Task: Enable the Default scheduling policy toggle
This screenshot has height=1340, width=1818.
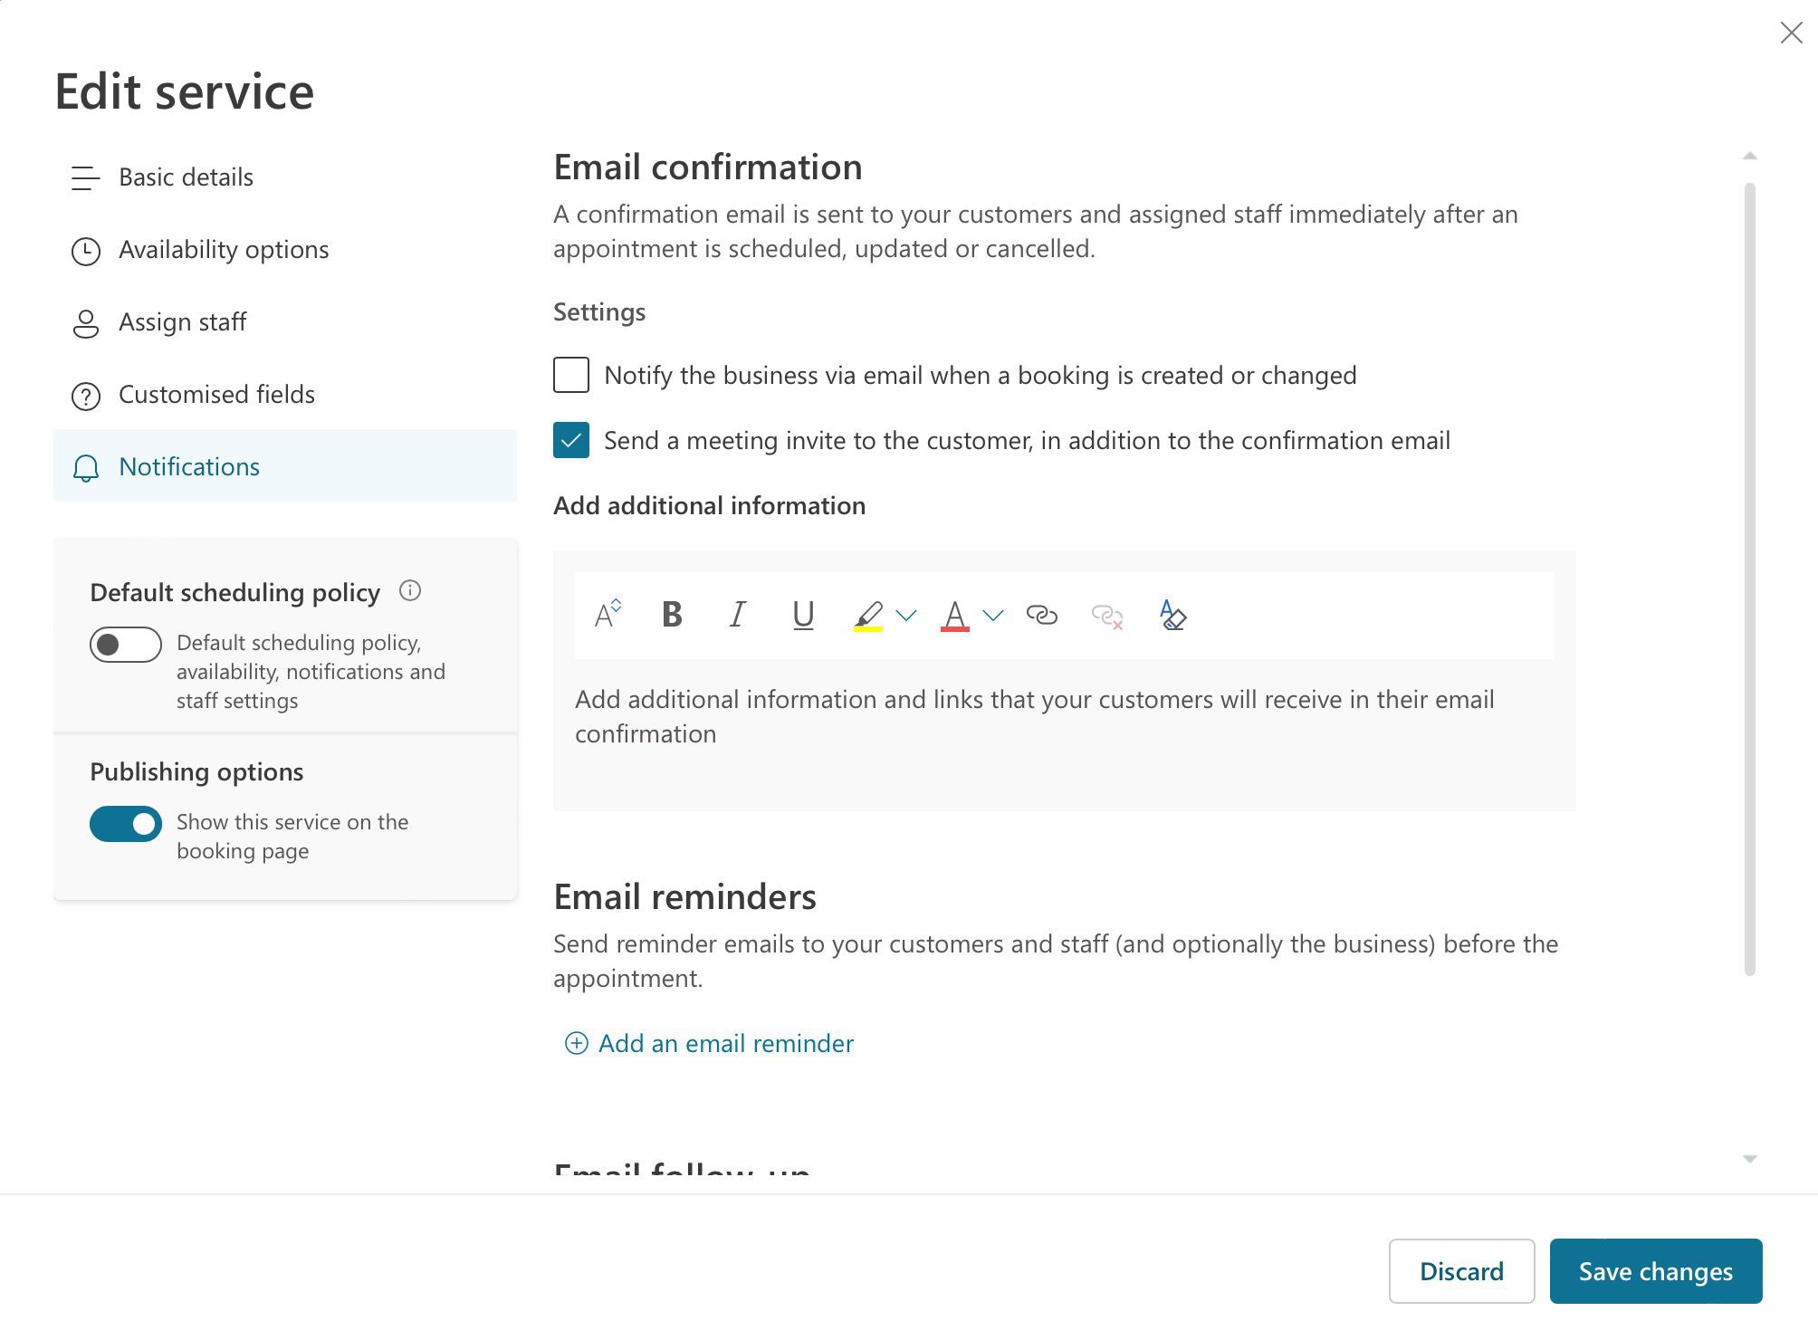Action: (x=125, y=645)
